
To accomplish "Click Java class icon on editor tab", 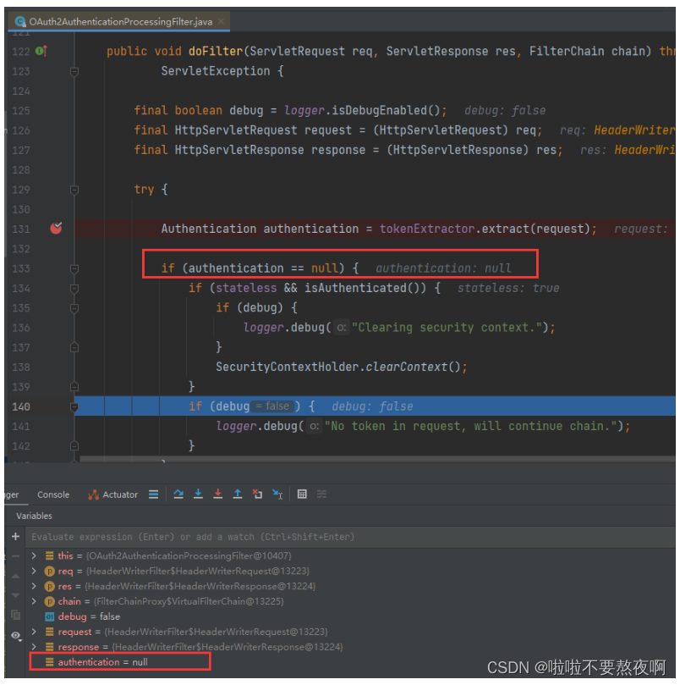I will coord(20,21).
